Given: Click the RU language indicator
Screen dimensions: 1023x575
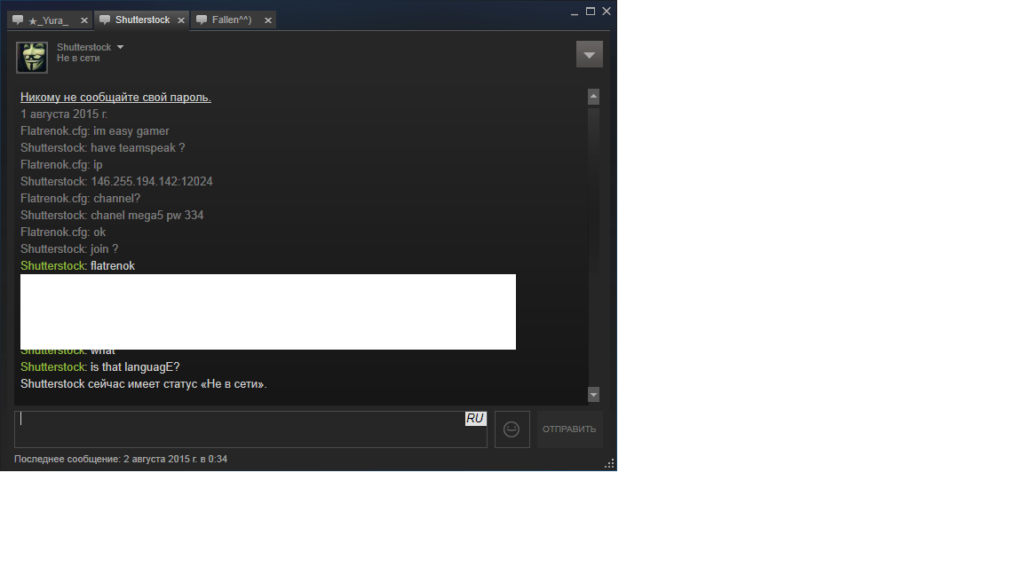Looking at the screenshot, I should tap(475, 419).
